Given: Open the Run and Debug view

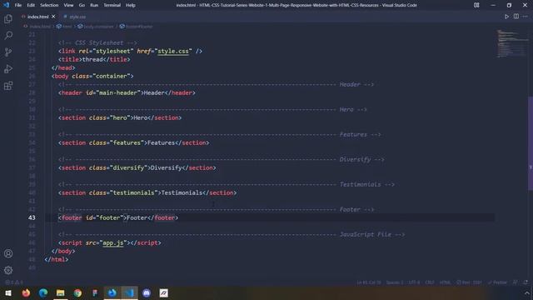Looking at the screenshot, I should [x=8, y=68].
